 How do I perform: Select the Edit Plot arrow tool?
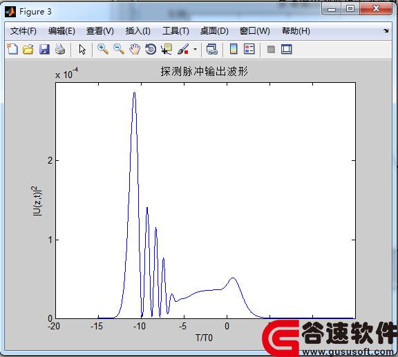(x=82, y=49)
